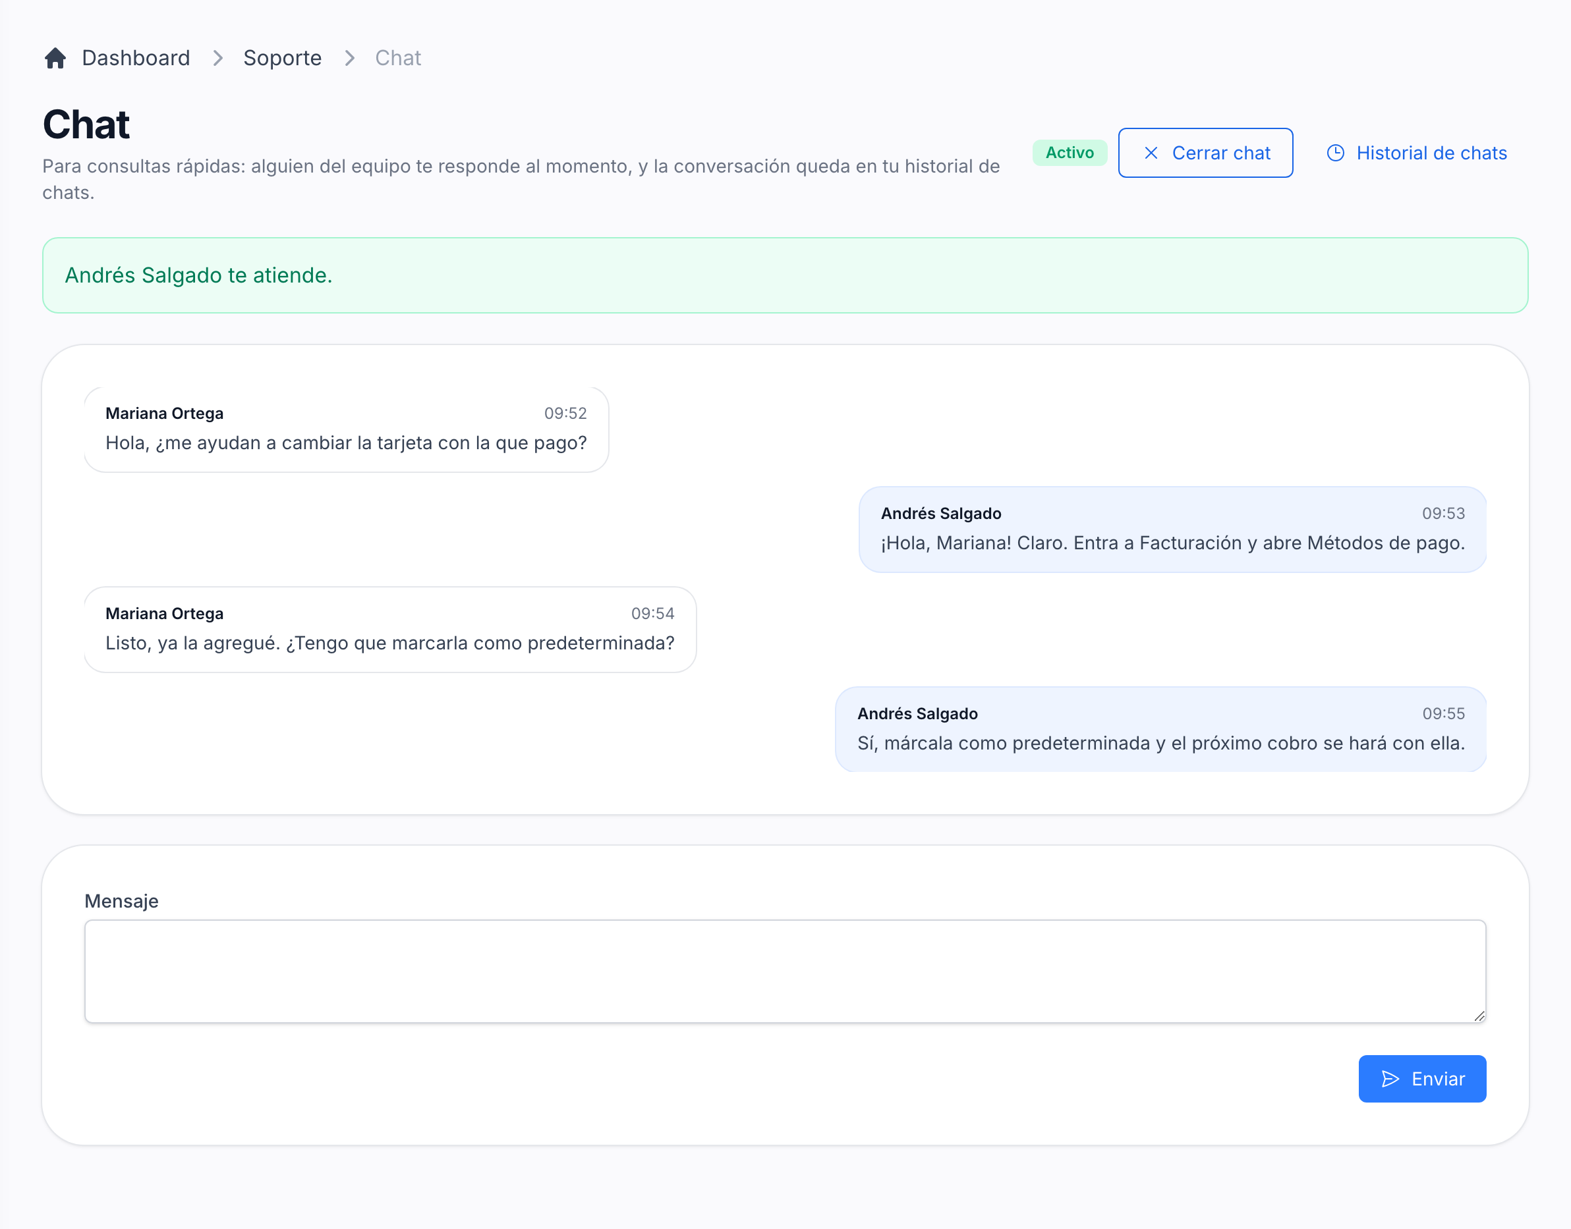The width and height of the screenshot is (1571, 1229).
Task: Click the Mensaje field label
Action: coord(121,901)
